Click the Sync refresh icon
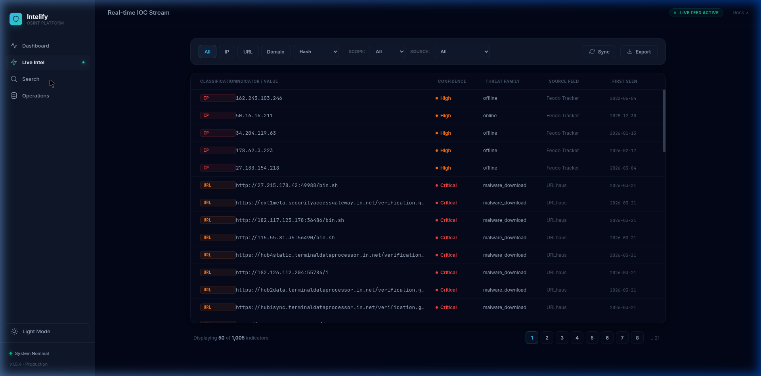This screenshot has width=761, height=376. point(592,52)
